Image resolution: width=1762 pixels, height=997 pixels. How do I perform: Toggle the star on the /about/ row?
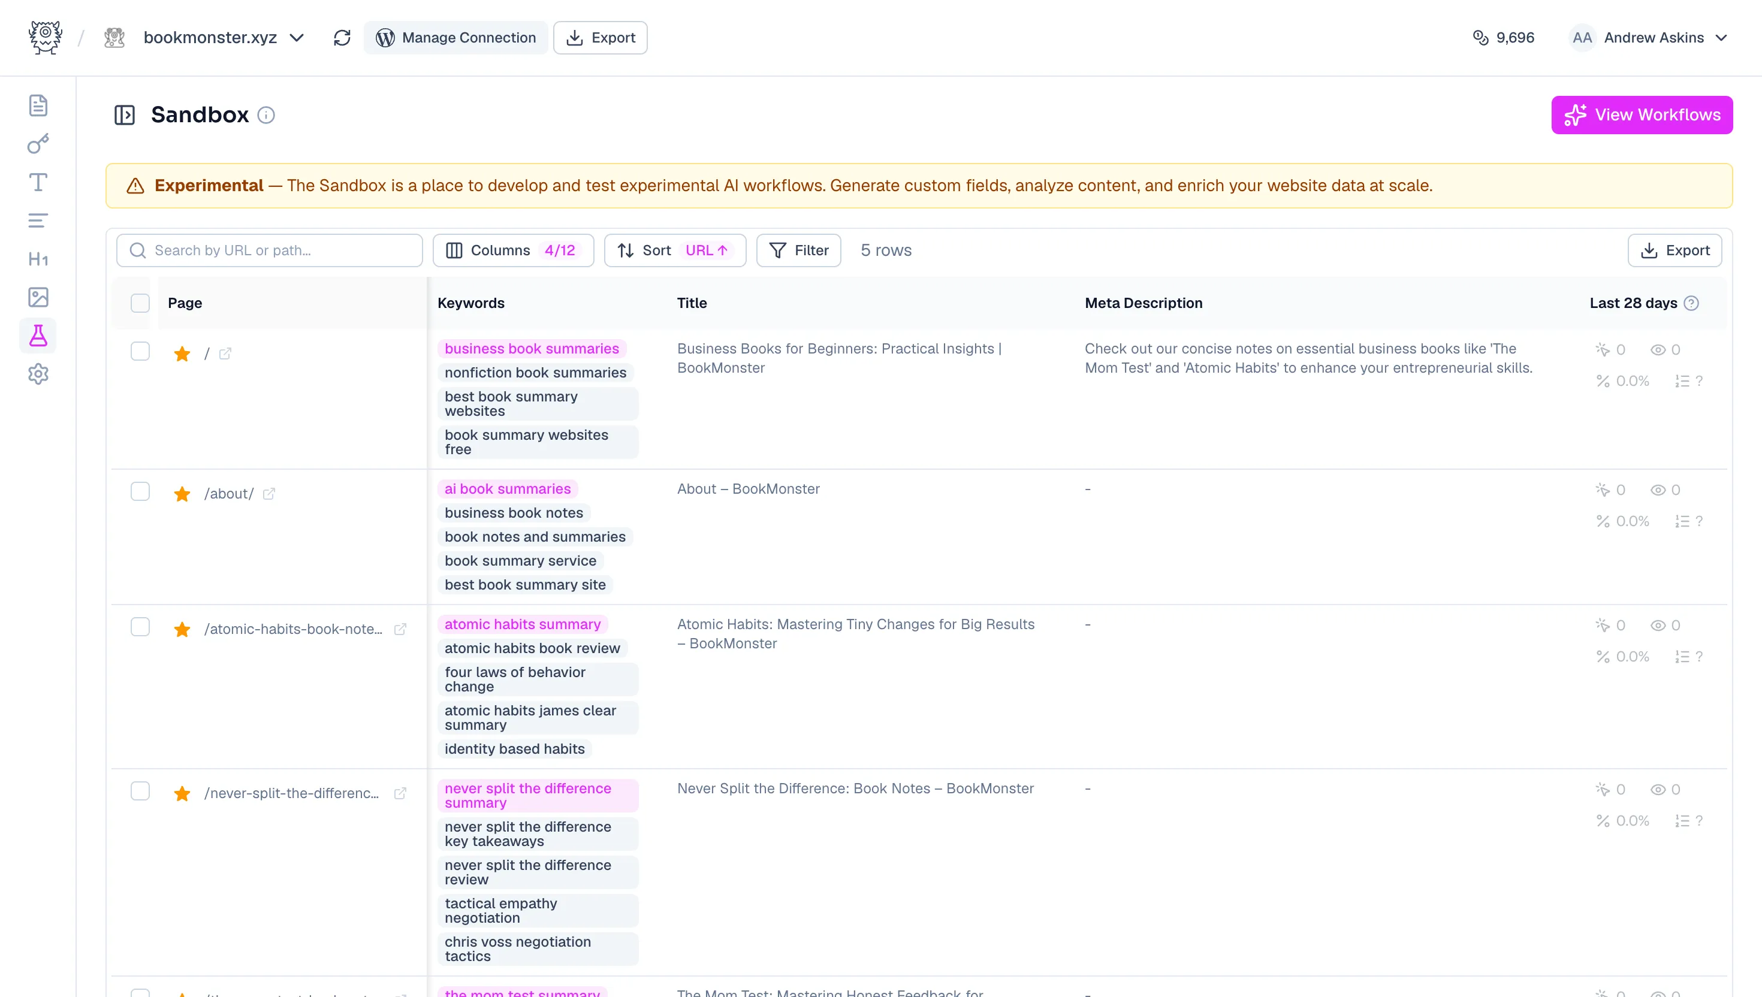(x=182, y=494)
